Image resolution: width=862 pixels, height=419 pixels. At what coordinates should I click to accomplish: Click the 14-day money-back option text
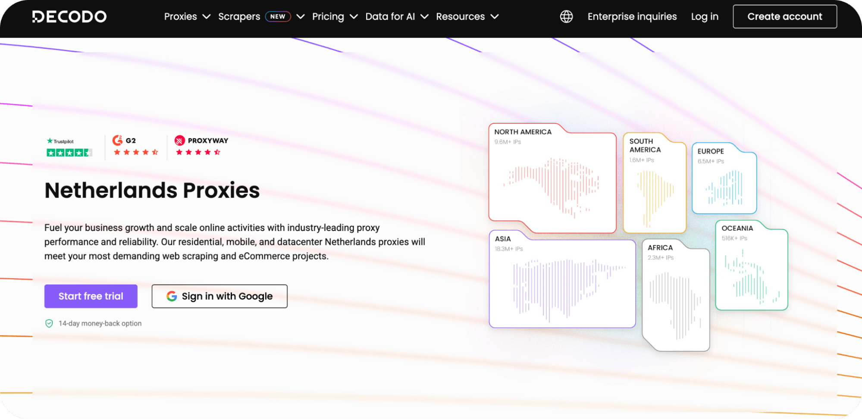[100, 323]
